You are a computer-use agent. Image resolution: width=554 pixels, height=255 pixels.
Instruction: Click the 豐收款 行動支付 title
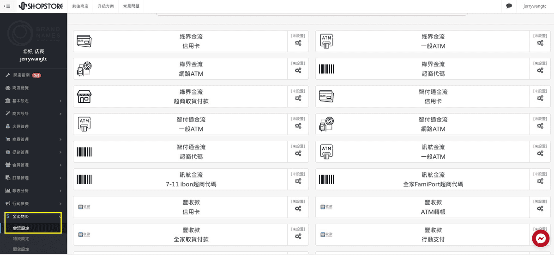[x=433, y=235]
